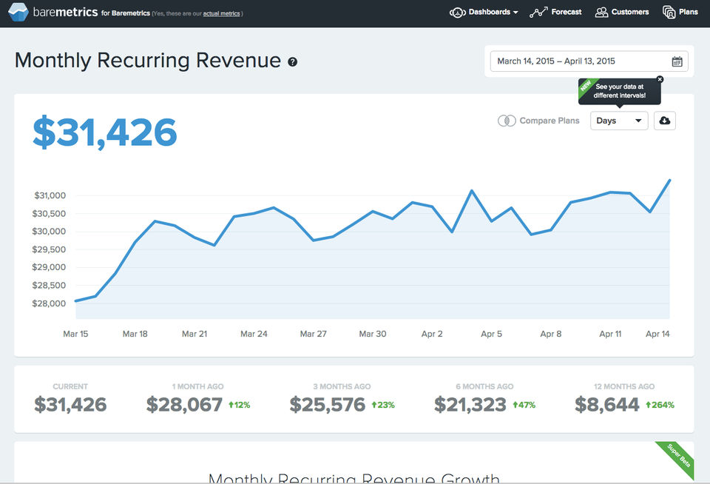The height and width of the screenshot is (484, 710).
Task: Click the 1 month ago $28,067 value
Action: [184, 405]
